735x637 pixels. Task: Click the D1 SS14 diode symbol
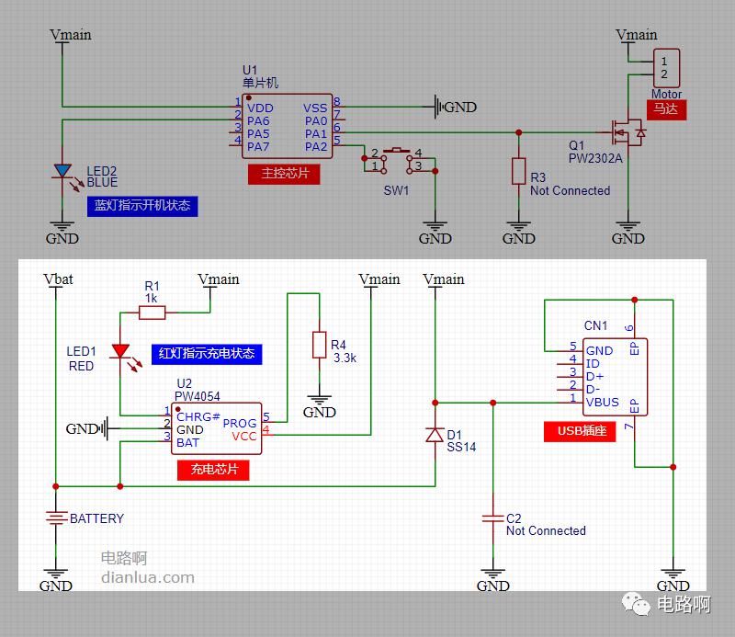[x=435, y=435]
